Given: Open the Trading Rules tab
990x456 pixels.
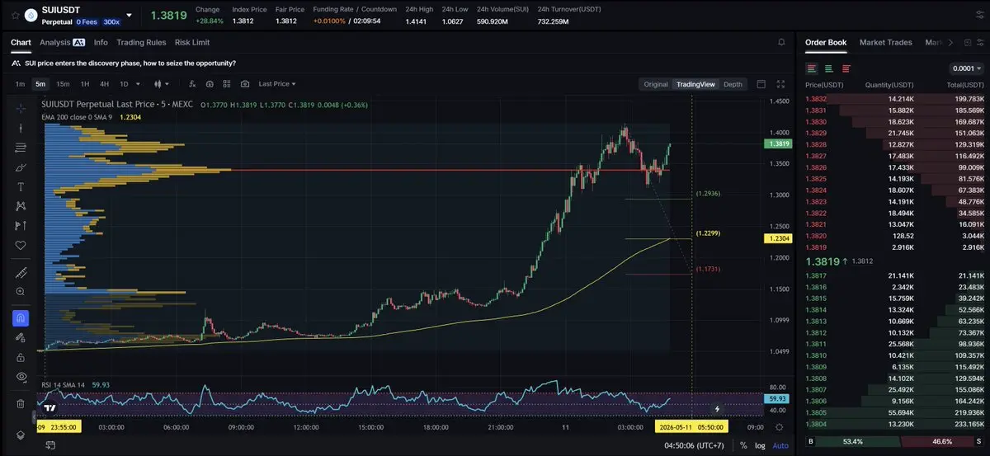Looking at the screenshot, I should 141,42.
